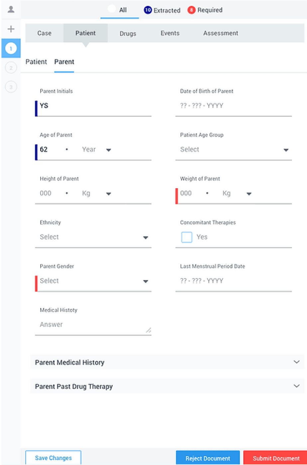307x465 pixels.
Task: Open the Patient sub-tab
Action: tap(36, 62)
